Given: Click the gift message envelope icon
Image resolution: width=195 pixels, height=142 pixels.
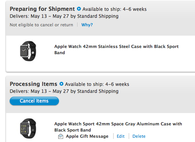Looking at the screenshot, I should [61, 136].
